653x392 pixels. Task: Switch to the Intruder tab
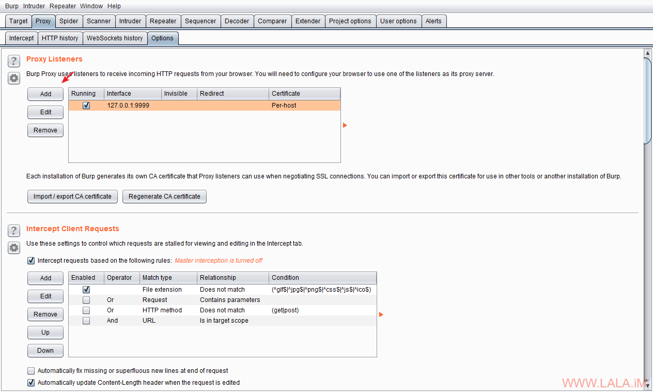tap(130, 21)
